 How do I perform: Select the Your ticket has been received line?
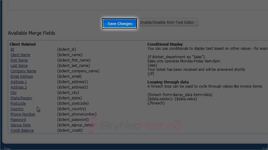coord(196,70)
